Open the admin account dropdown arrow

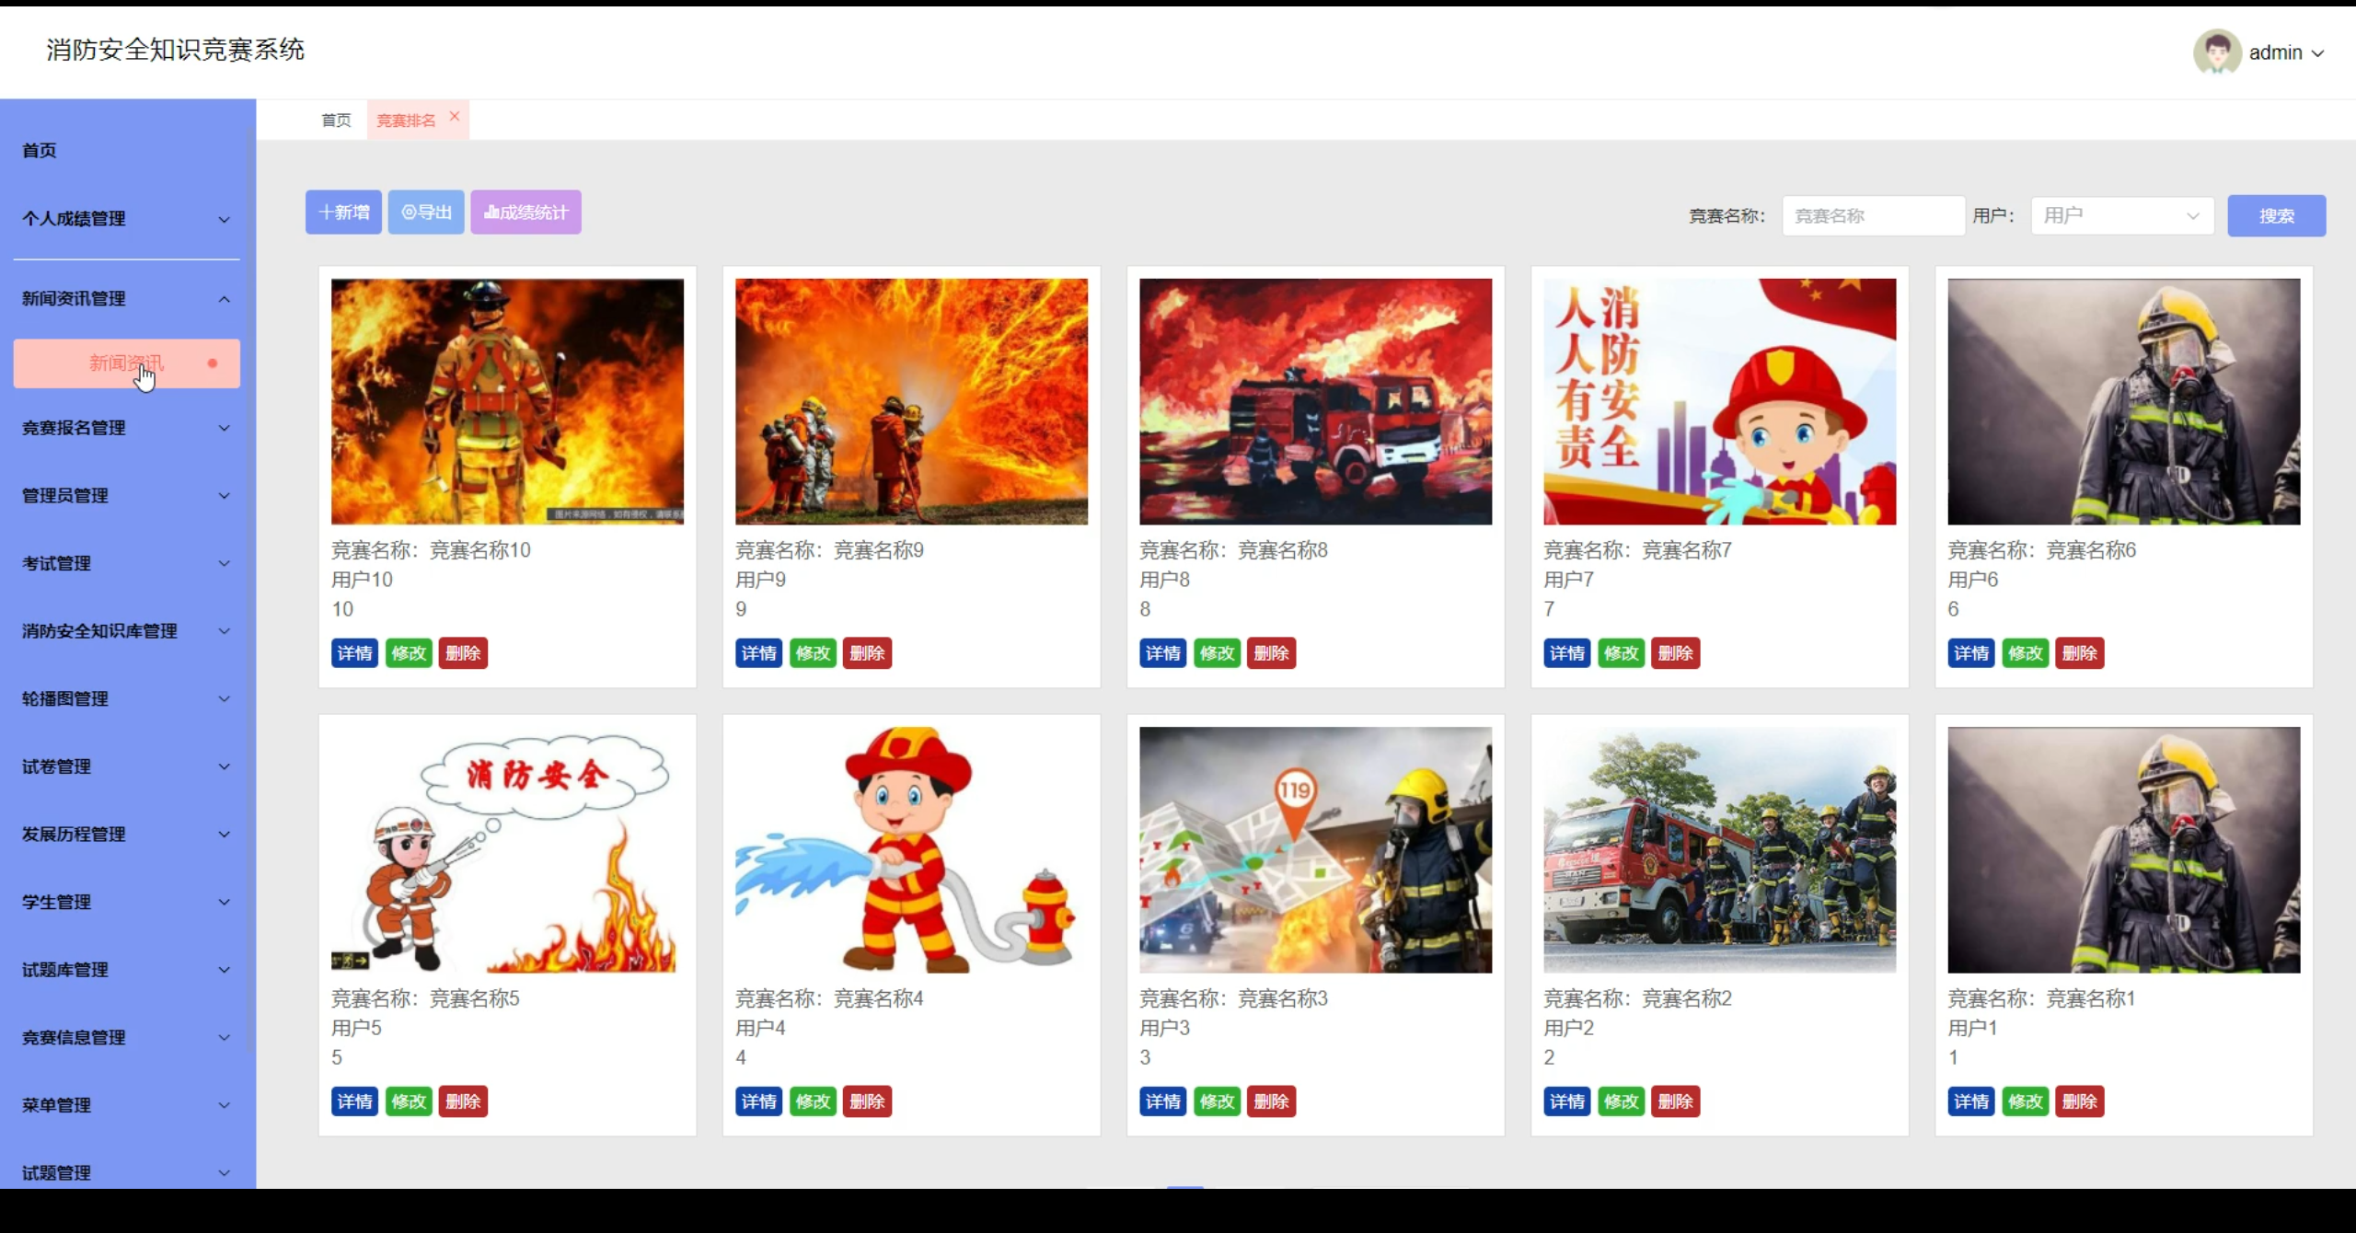[2318, 53]
